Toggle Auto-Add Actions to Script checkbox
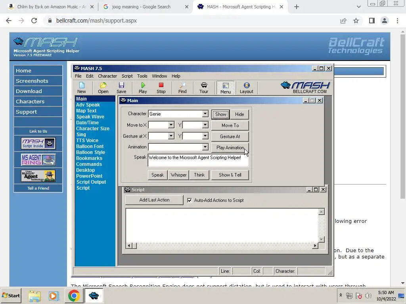The width and height of the screenshot is (406, 304). pyautogui.click(x=190, y=200)
